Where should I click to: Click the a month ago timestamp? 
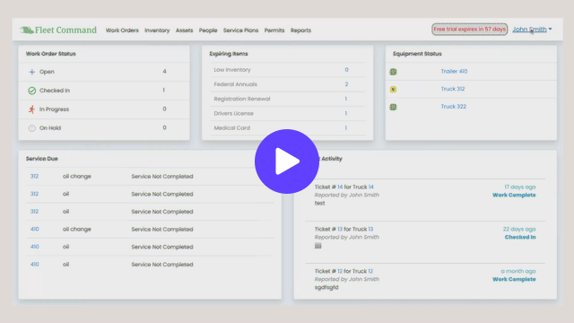(x=518, y=271)
